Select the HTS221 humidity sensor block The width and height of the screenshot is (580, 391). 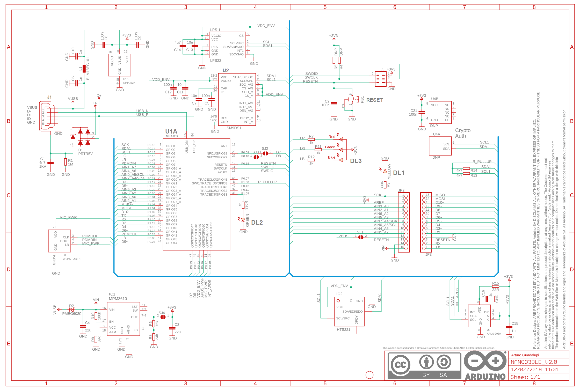pyautogui.click(x=349, y=312)
